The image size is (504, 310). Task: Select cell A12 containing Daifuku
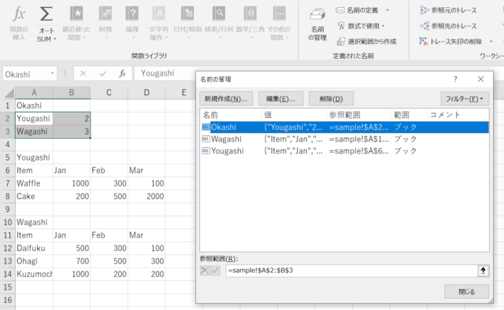click(34, 249)
